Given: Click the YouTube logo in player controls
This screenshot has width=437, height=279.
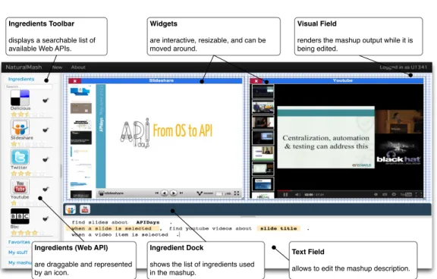Looking at the screenshot, I should (407, 194).
